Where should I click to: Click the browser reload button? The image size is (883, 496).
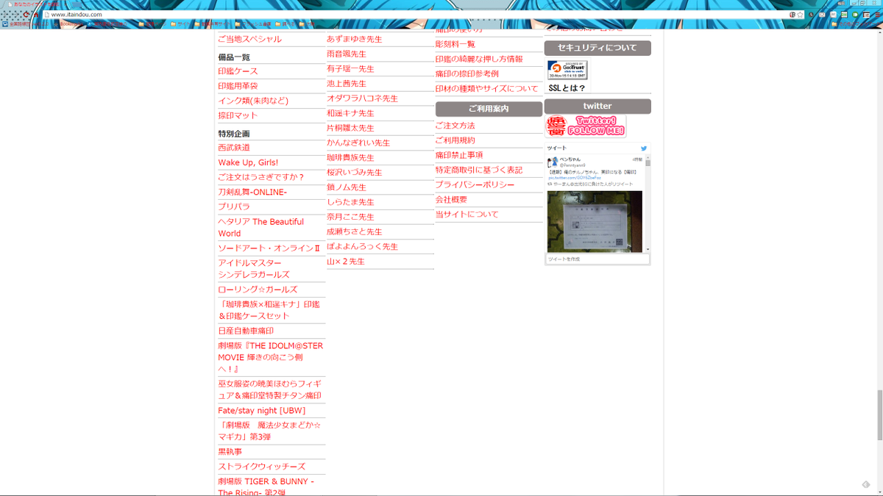[26, 14]
